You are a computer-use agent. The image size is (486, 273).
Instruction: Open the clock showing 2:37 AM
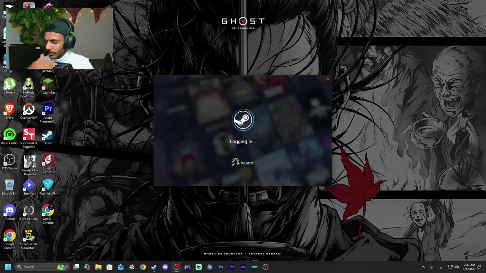469,267
